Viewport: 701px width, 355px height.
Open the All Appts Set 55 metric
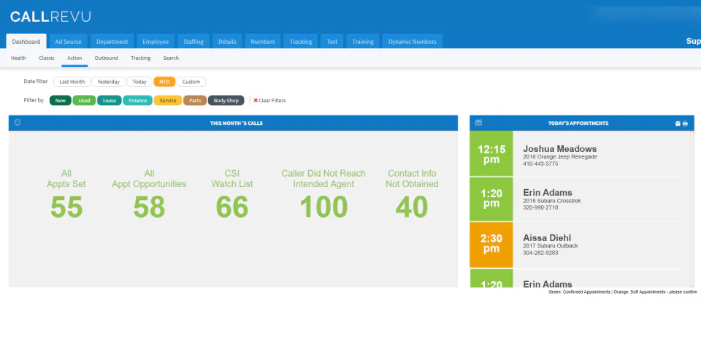(66, 194)
